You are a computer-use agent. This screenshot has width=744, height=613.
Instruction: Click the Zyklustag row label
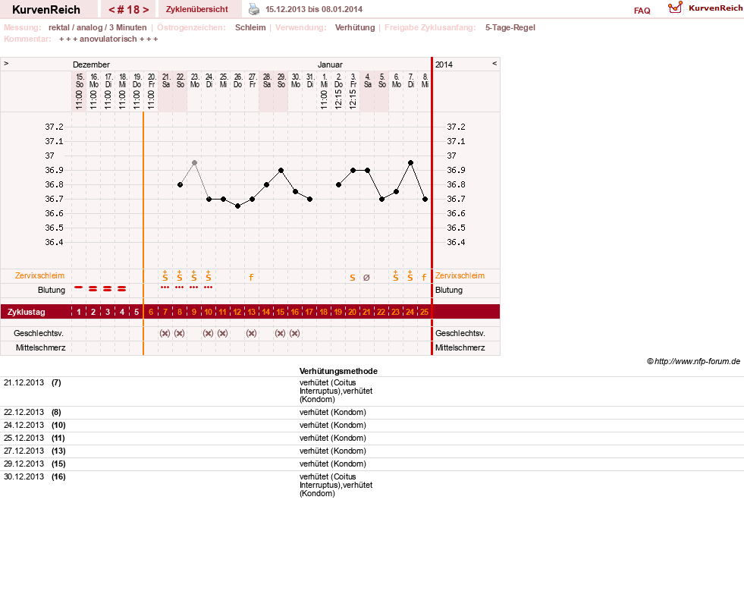pyautogui.click(x=26, y=312)
